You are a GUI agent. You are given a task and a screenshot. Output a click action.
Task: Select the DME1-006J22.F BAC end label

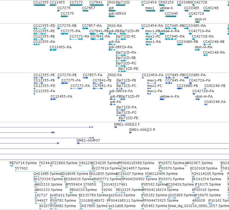(x=127, y=124)
